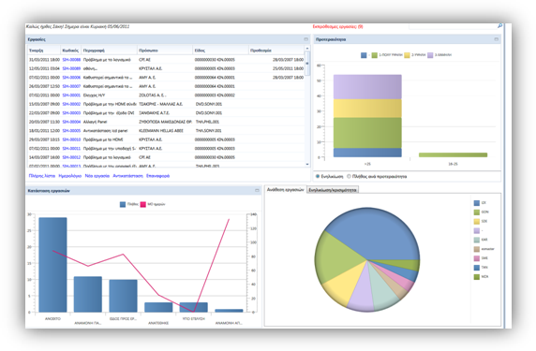Click the task list scrollbar up arrow
536x351 pixels.
[x=307, y=49]
